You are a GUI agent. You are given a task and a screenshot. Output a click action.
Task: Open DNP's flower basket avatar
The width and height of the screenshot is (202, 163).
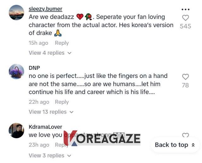[x=16, y=72]
